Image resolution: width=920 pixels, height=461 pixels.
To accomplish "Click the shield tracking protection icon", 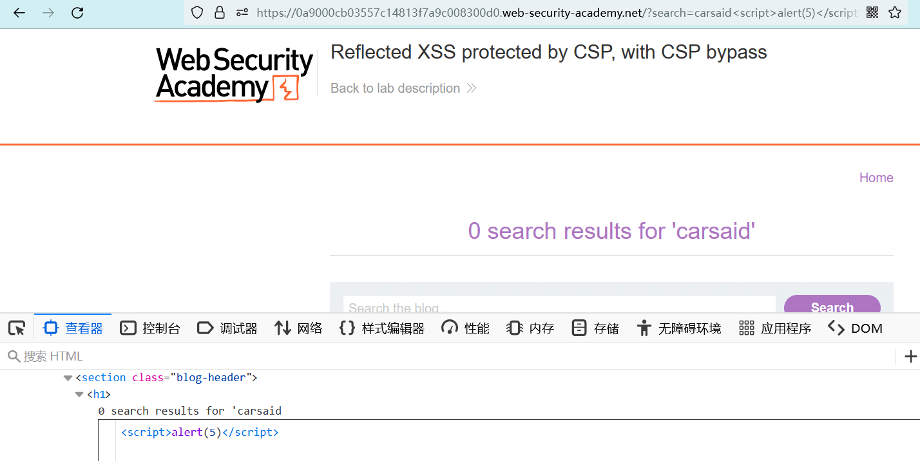I will (198, 12).
